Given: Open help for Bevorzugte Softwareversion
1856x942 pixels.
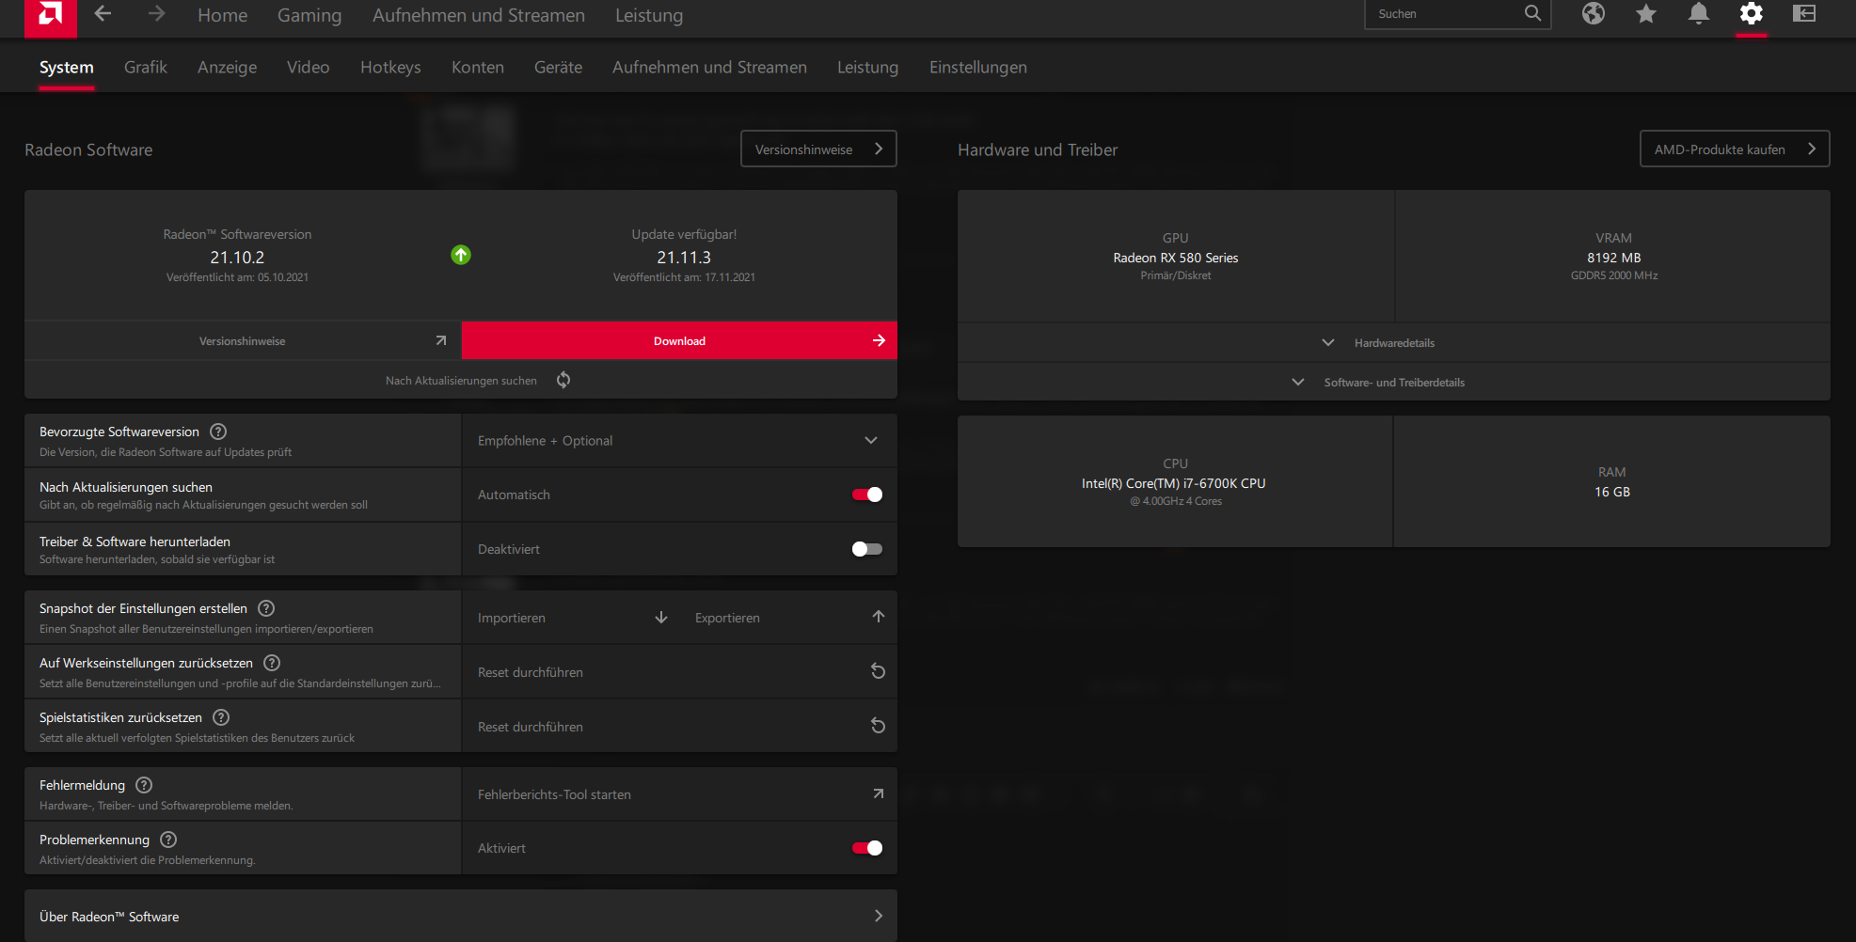Looking at the screenshot, I should (x=218, y=432).
